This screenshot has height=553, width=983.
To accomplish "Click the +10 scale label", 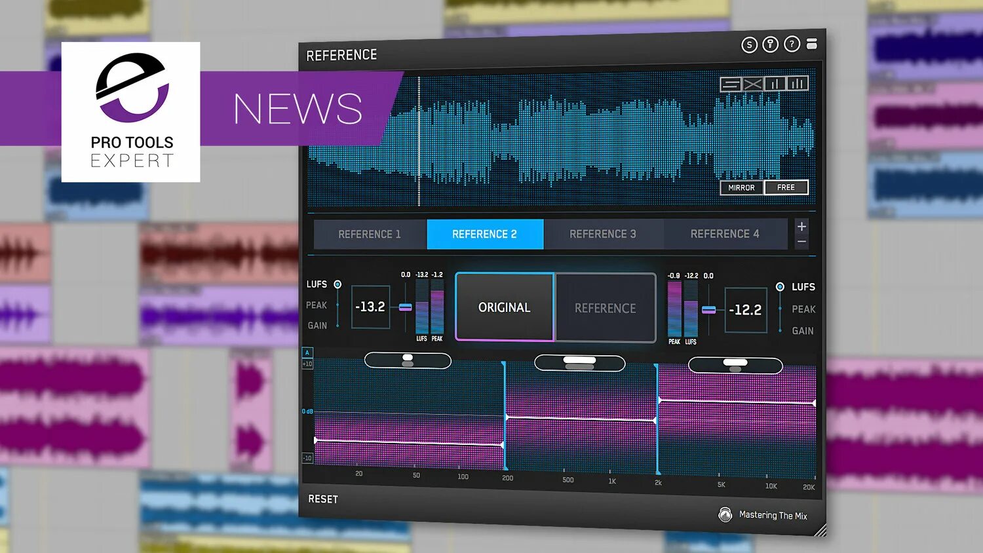I will [307, 364].
